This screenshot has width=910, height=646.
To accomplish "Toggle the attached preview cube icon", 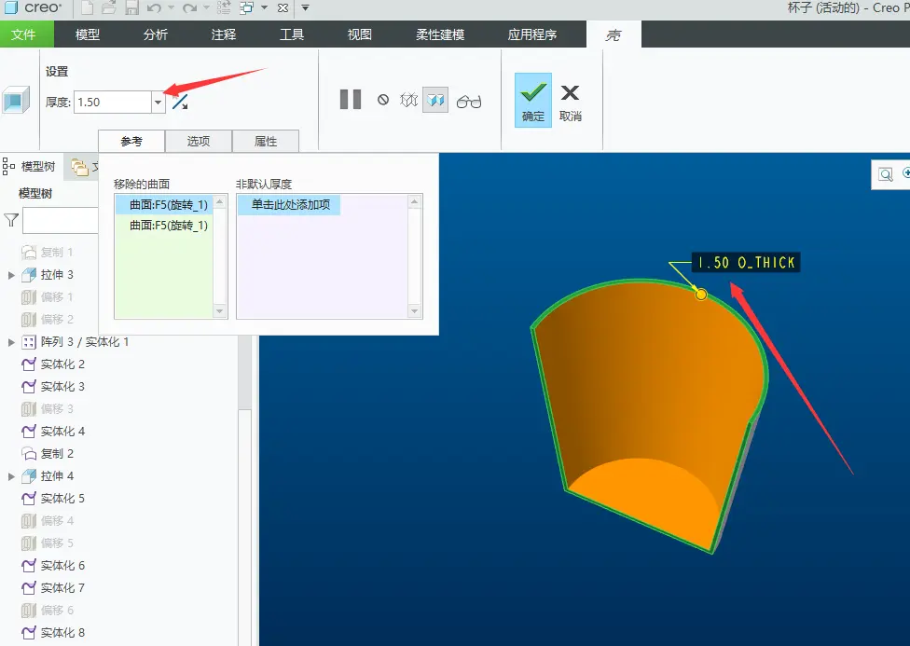I will tap(435, 101).
